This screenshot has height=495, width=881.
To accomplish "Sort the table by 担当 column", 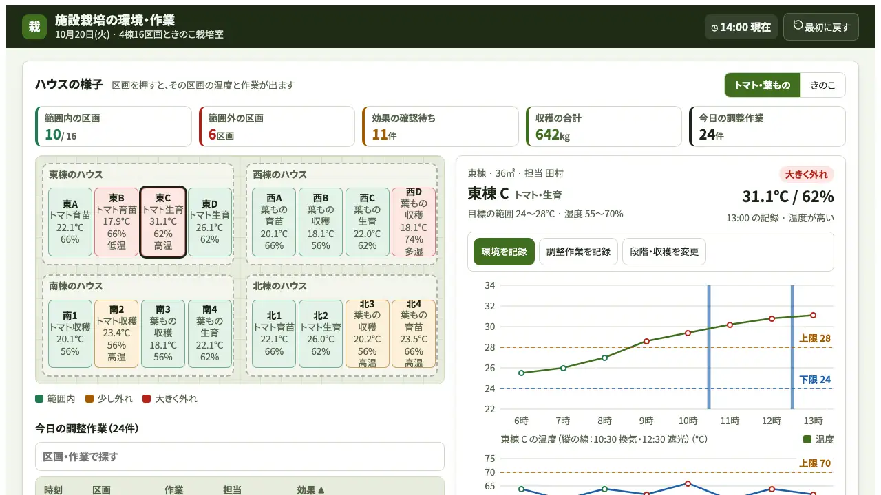I will point(233,490).
